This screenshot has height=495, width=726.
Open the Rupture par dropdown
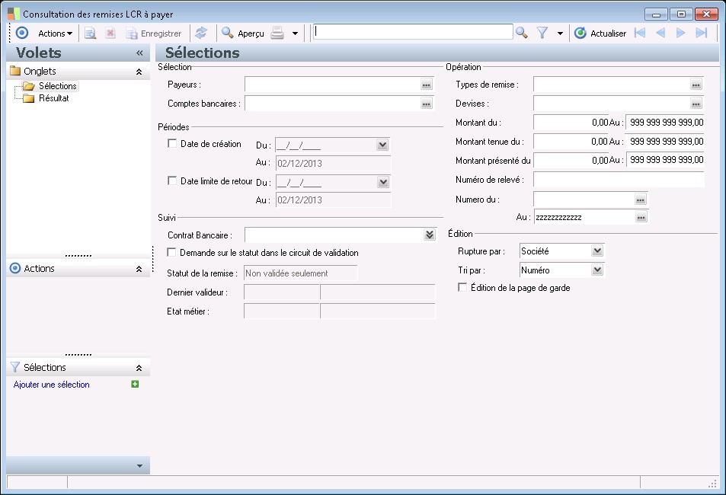[597, 251]
